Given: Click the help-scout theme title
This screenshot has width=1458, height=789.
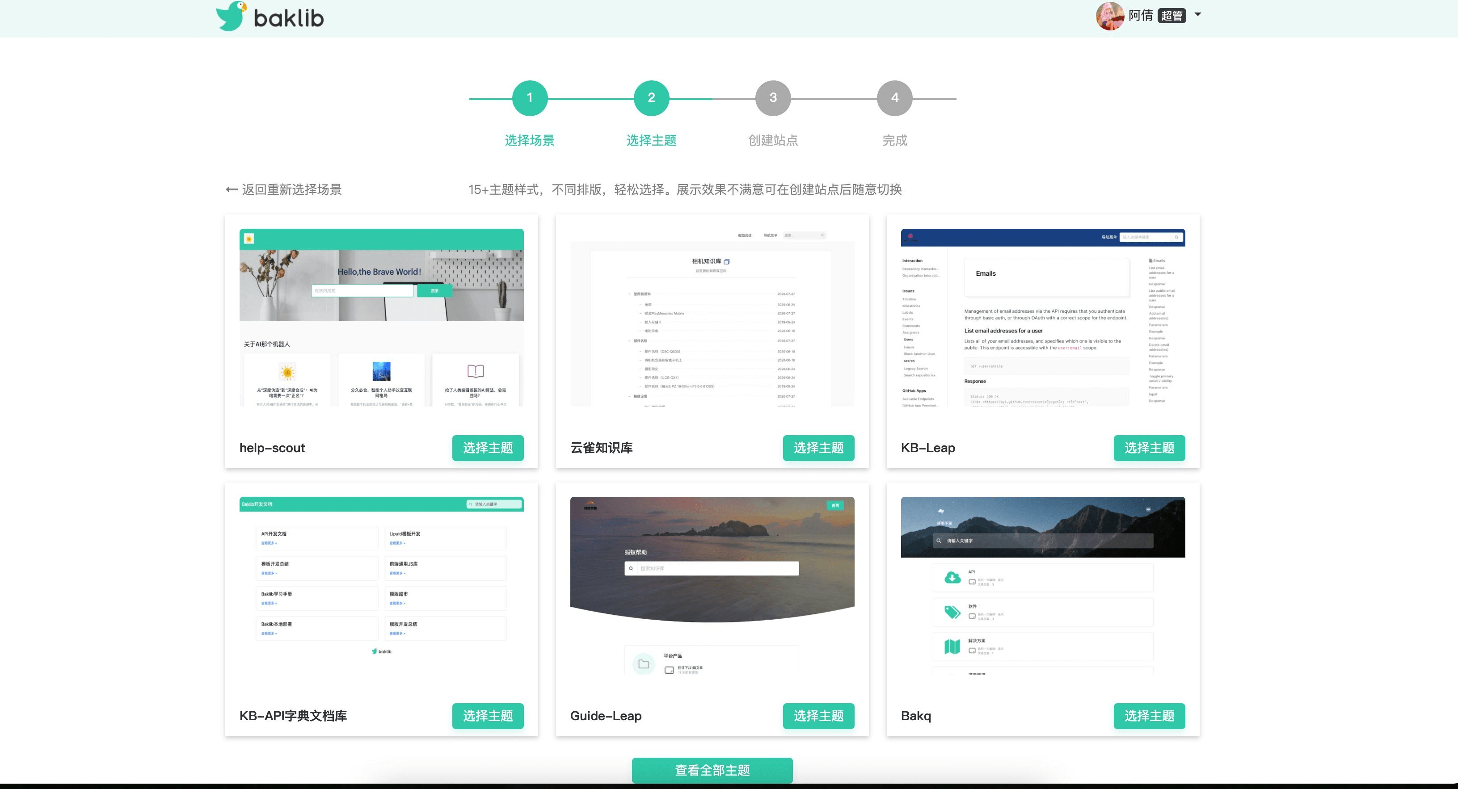Looking at the screenshot, I should [x=272, y=448].
